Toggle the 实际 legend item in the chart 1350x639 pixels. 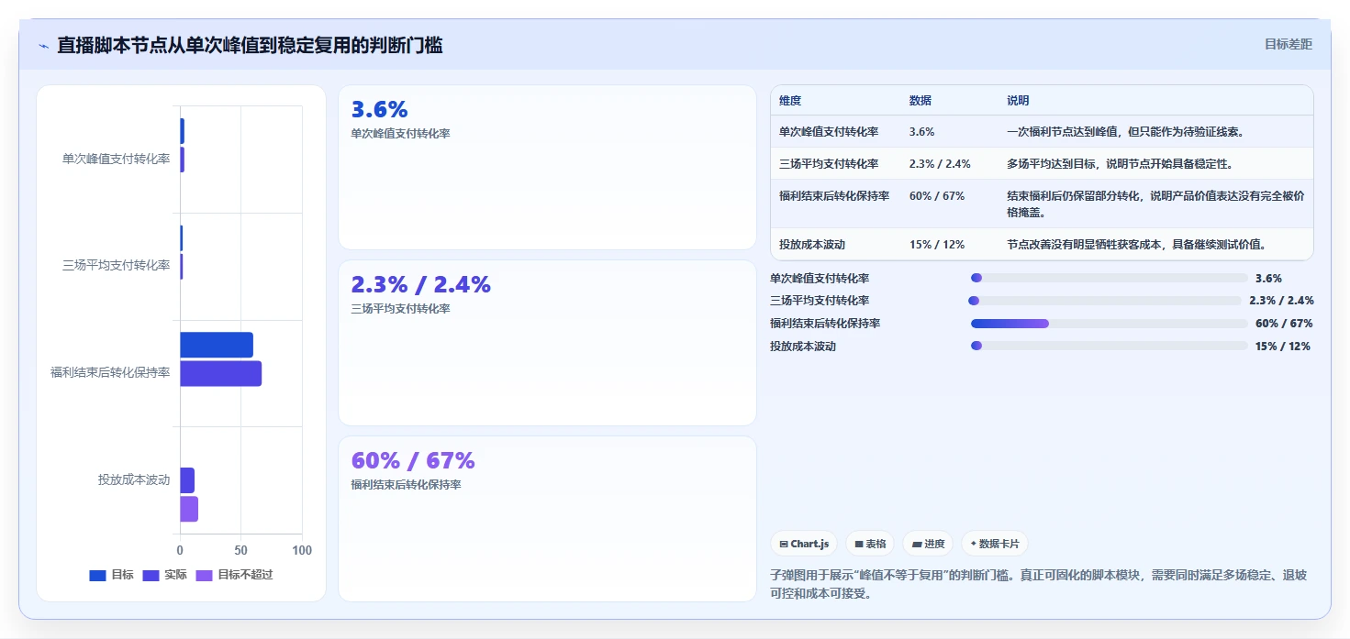pyautogui.click(x=164, y=575)
